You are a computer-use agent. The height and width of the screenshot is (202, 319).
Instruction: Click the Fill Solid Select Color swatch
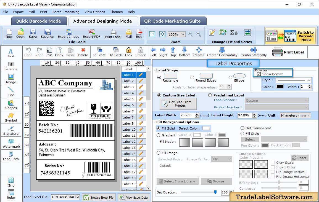pos(206,128)
